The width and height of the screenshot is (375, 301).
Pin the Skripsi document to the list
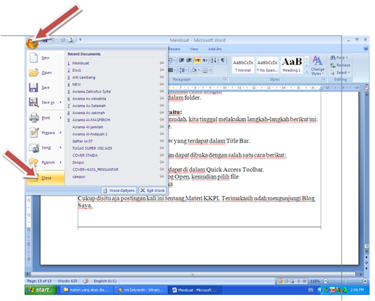coord(162,162)
